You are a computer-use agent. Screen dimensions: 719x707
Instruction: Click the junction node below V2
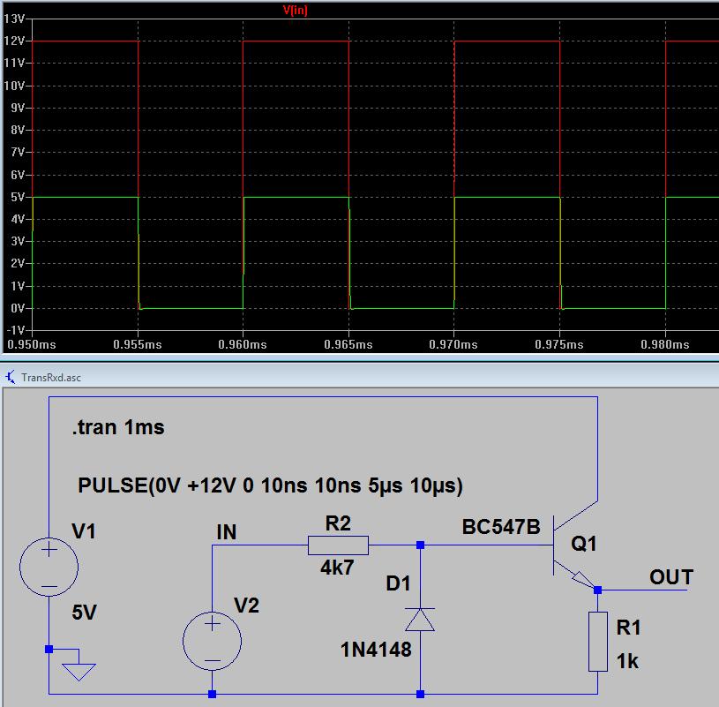click(212, 694)
